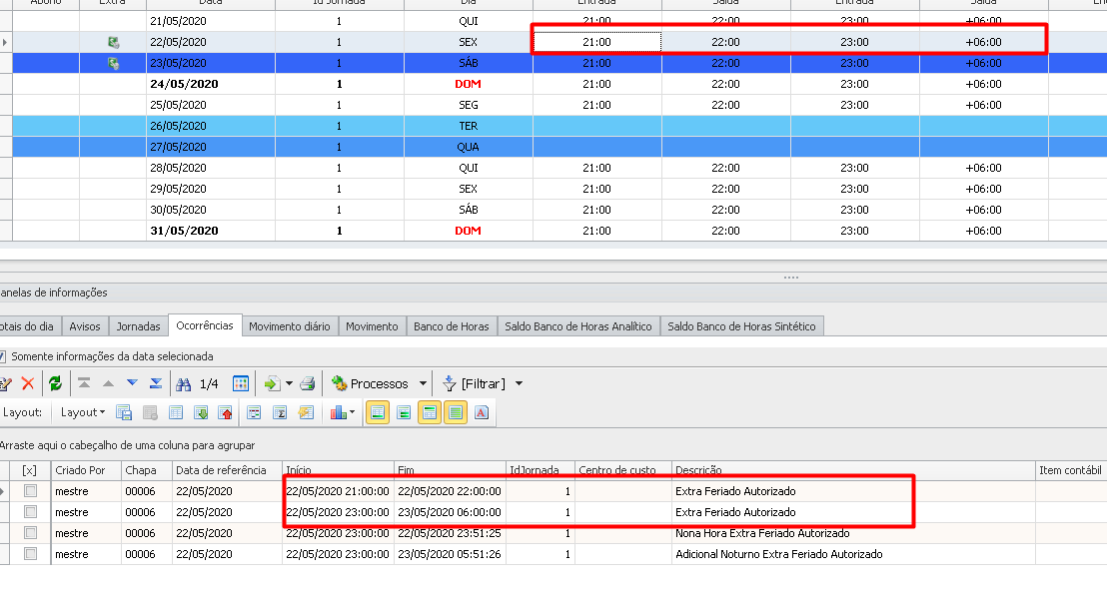
Task: Switch to the Jornadas tab
Action: pos(138,326)
